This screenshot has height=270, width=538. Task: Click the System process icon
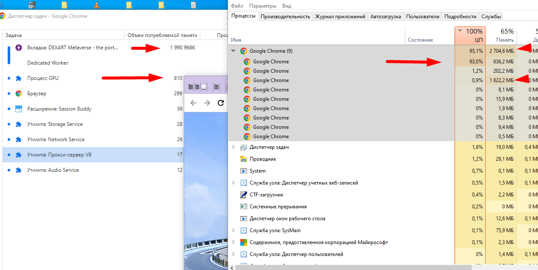(244, 171)
